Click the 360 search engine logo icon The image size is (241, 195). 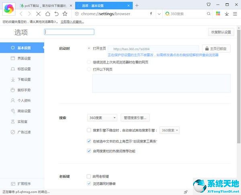pos(167,14)
